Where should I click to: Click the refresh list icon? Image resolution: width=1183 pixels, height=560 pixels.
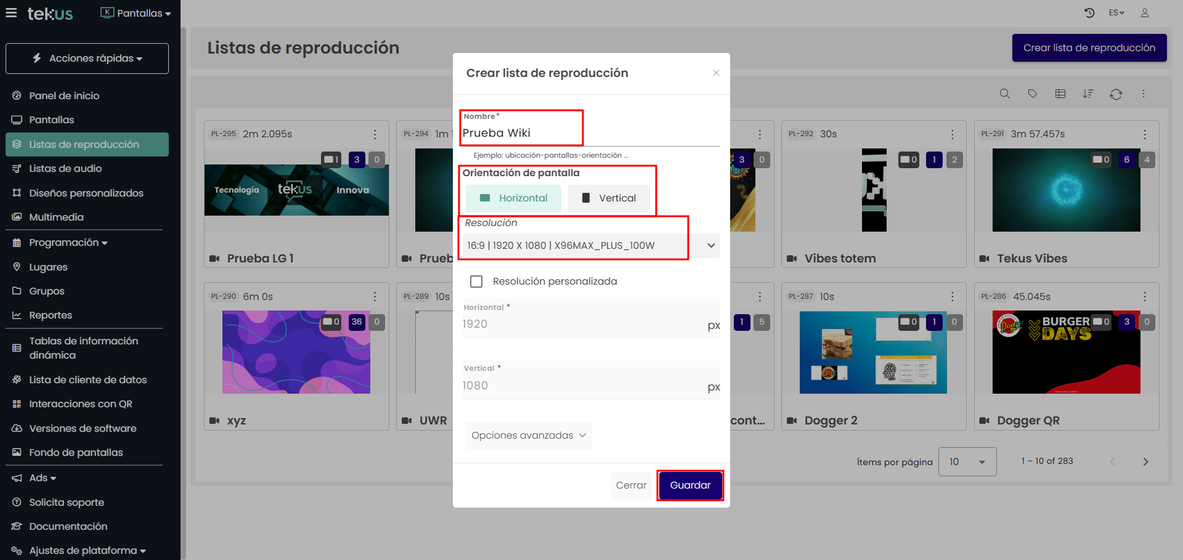pyautogui.click(x=1115, y=94)
